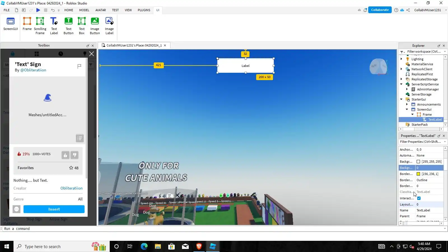Open Toolbox Creations lightbulb icon
Viewport: 448px width, 252px height.
click(x=85, y=54)
